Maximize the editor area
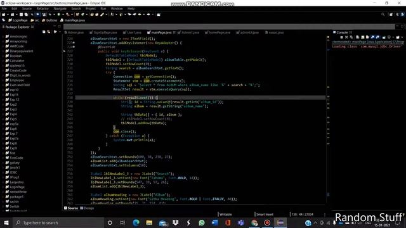The image size is (406, 228). pyautogui.click(x=402, y=27)
